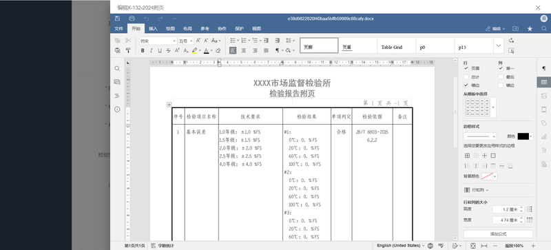Decrease paragraph indent
Image resolution: width=551 pixels, height=250 pixels.
click(266, 41)
